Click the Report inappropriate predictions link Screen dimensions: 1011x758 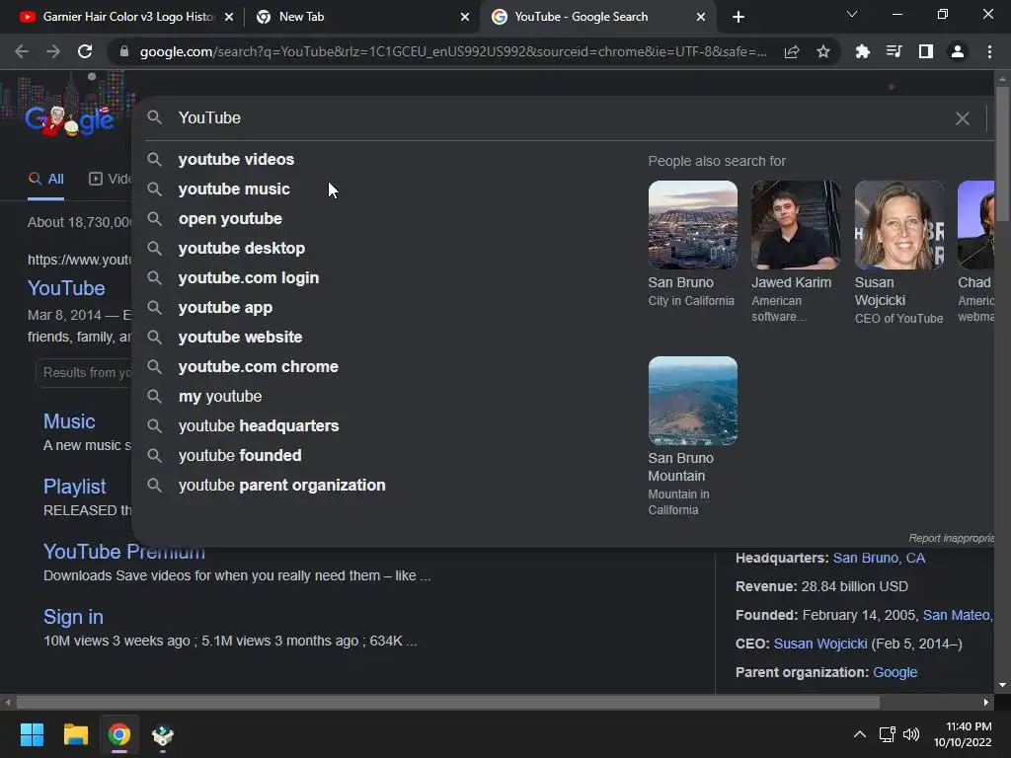[951, 538]
